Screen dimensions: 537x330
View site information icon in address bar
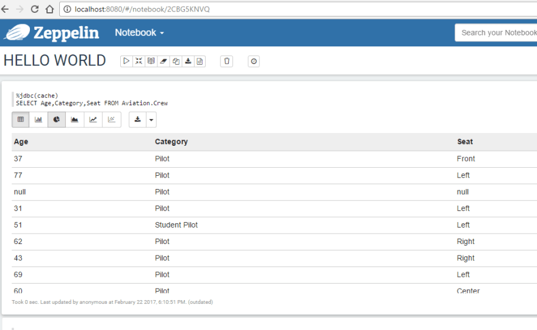tap(68, 9)
